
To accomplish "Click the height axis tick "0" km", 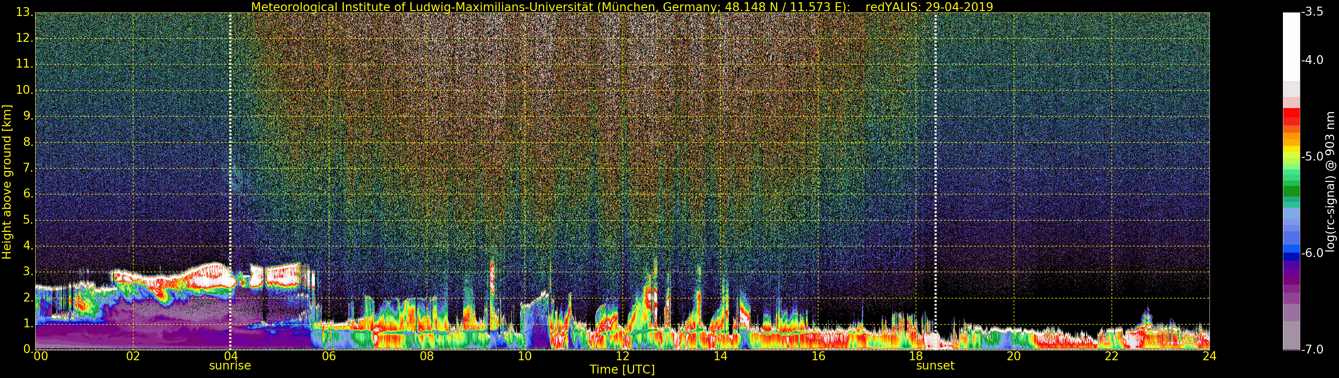I will [x=28, y=349].
